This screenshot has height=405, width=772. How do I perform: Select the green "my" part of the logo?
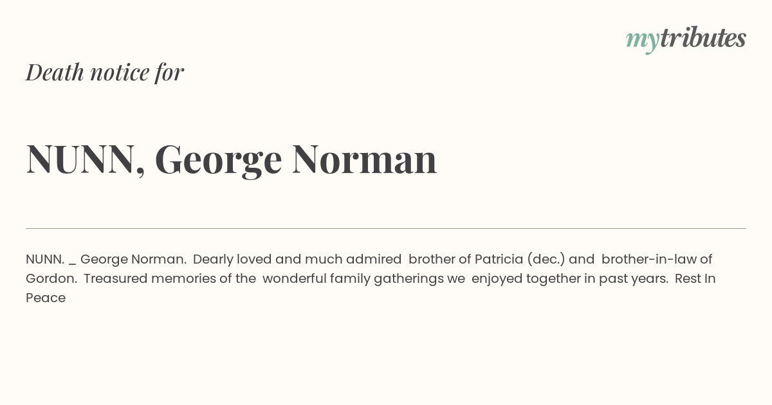(643, 42)
